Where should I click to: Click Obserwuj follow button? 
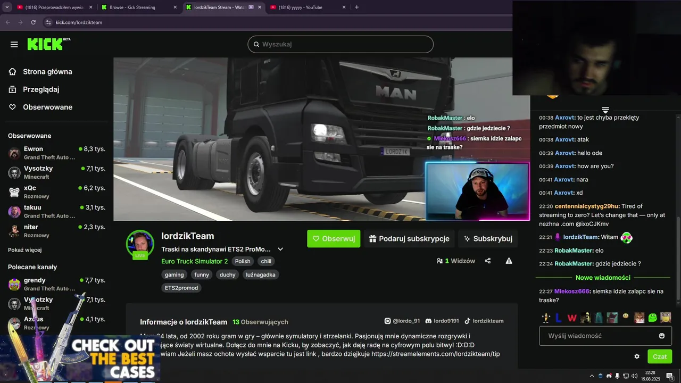click(334, 239)
